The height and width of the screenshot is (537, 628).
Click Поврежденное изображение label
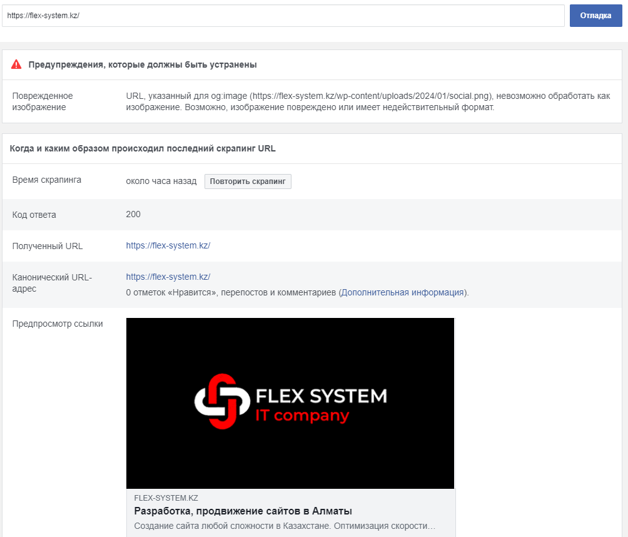coord(43,101)
